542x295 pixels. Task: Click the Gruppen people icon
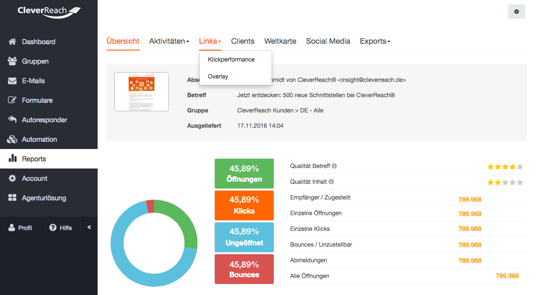(x=12, y=61)
